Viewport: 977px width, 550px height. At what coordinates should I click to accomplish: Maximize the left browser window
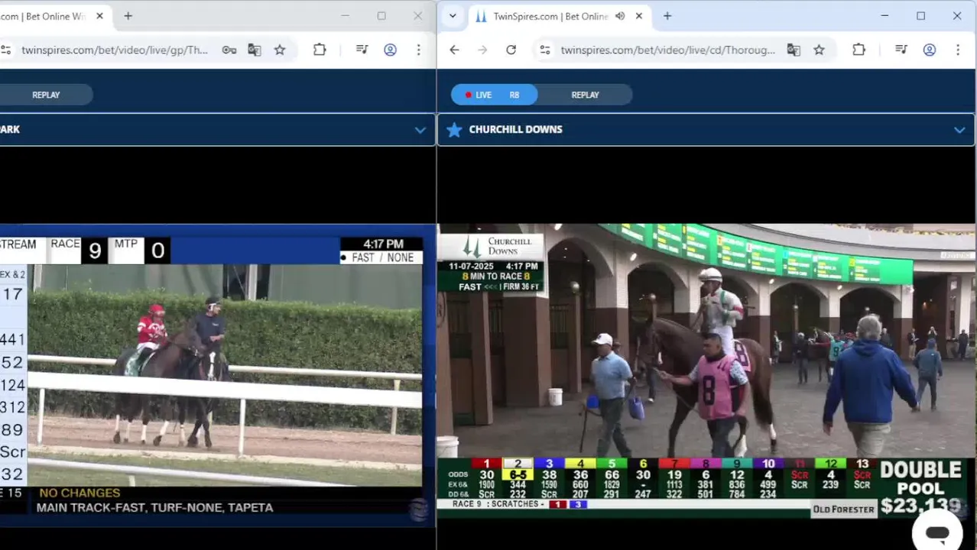point(381,16)
